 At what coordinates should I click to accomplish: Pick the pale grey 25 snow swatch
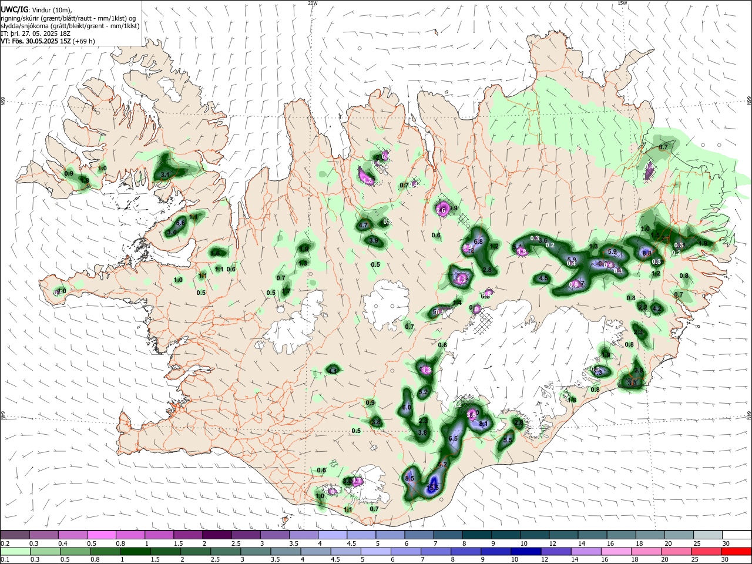tap(707, 535)
